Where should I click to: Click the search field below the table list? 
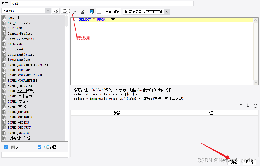(35, 155)
